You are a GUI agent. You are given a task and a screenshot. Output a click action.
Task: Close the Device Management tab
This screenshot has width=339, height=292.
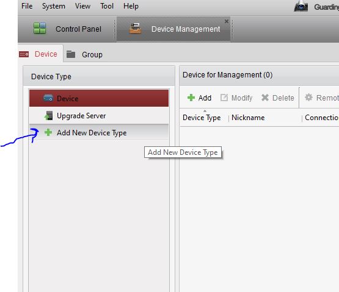(x=227, y=21)
